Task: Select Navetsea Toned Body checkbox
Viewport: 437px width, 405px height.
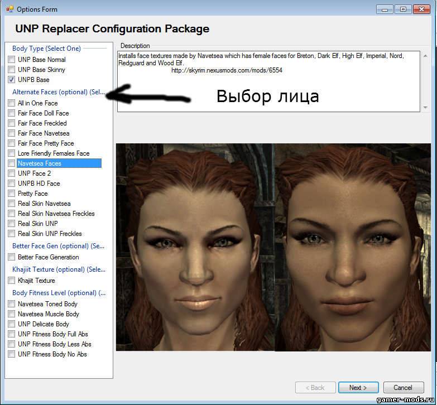Action: [x=11, y=304]
